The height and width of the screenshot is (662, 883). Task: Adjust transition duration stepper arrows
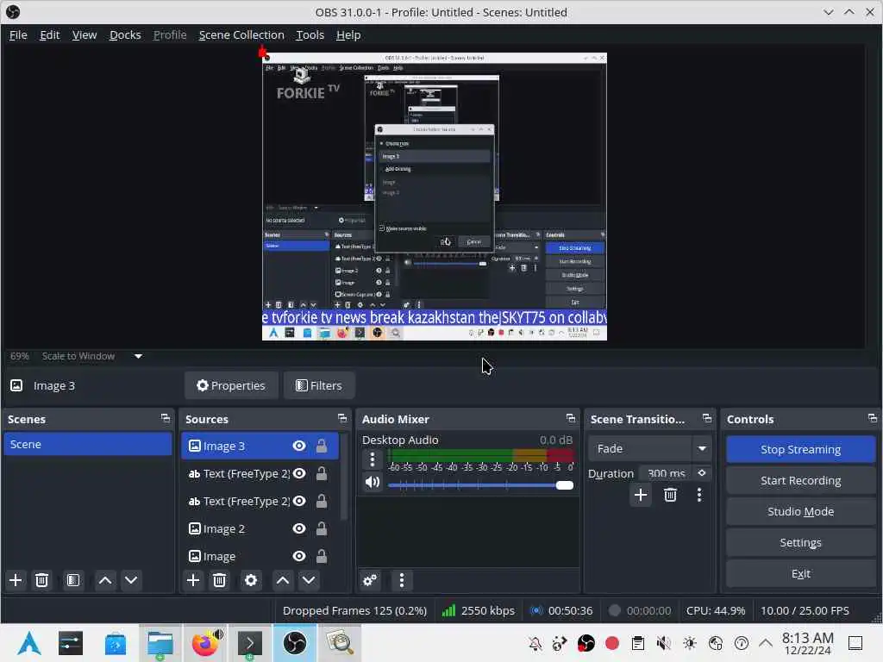click(702, 473)
